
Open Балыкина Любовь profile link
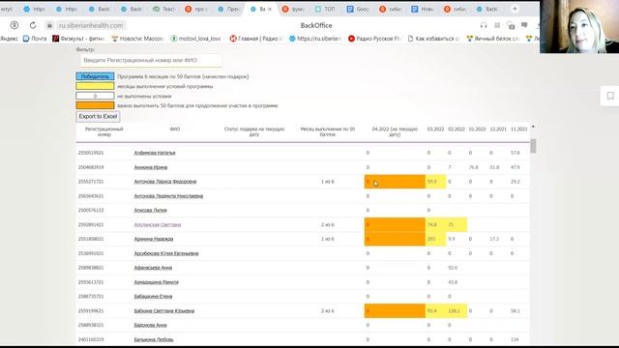(154, 339)
